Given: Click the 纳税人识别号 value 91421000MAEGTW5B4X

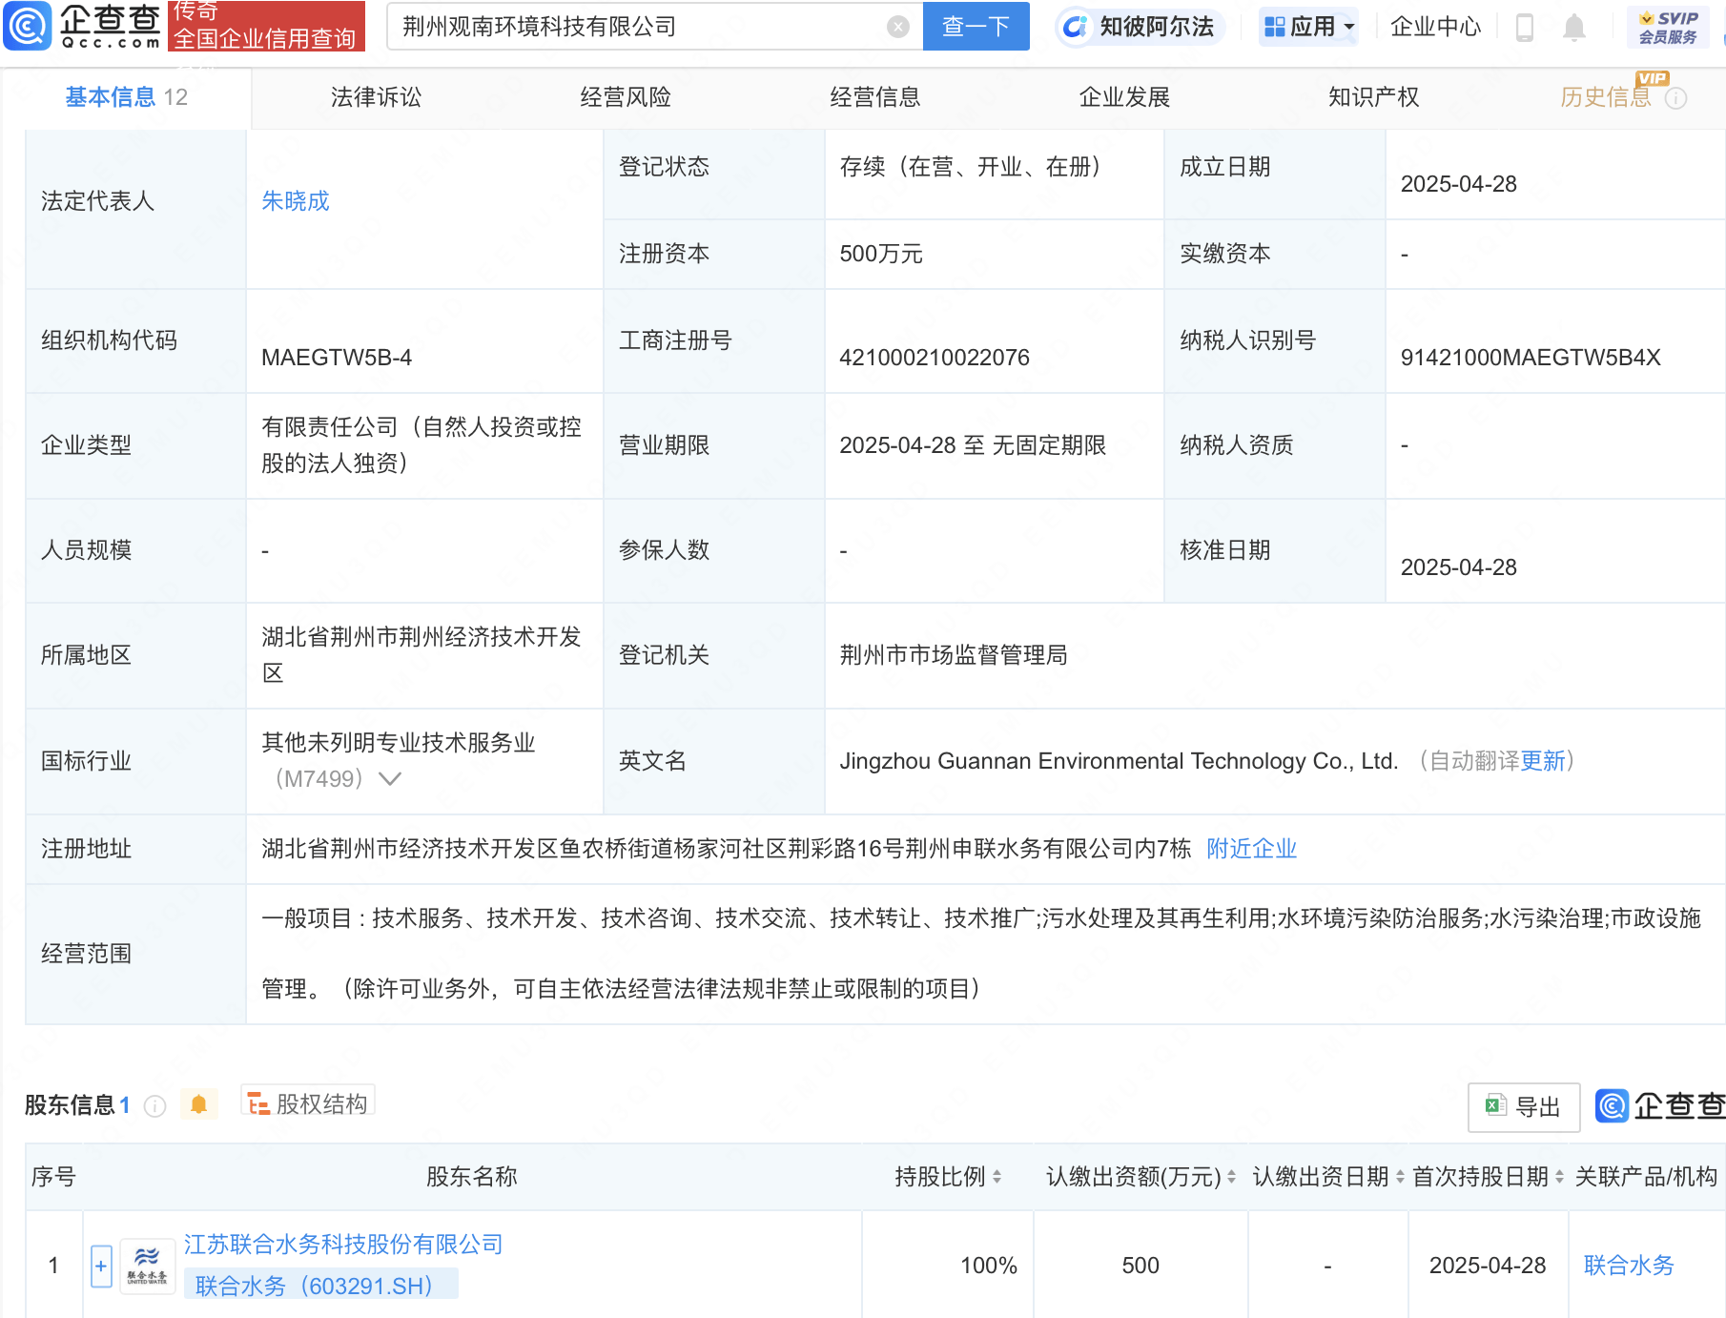Looking at the screenshot, I should pyautogui.click(x=1531, y=358).
